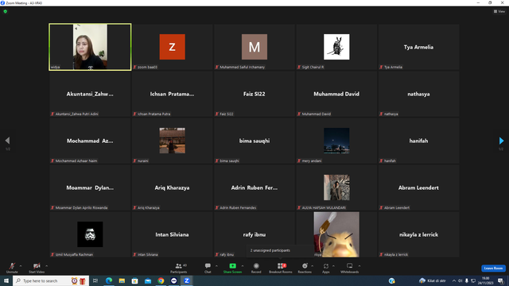
Task: Click Adrin Ruben Fer... participant tile
Action: 254,187
